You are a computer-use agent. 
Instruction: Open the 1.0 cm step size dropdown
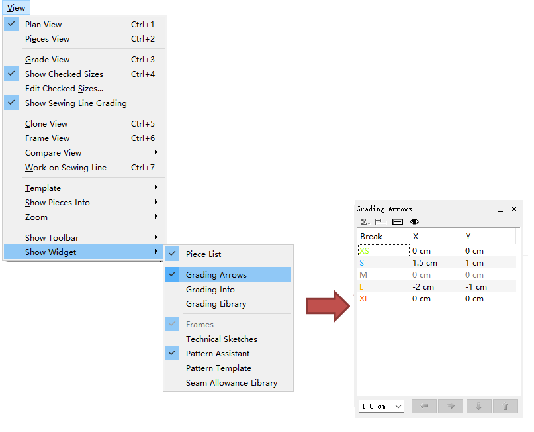tap(381, 406)
